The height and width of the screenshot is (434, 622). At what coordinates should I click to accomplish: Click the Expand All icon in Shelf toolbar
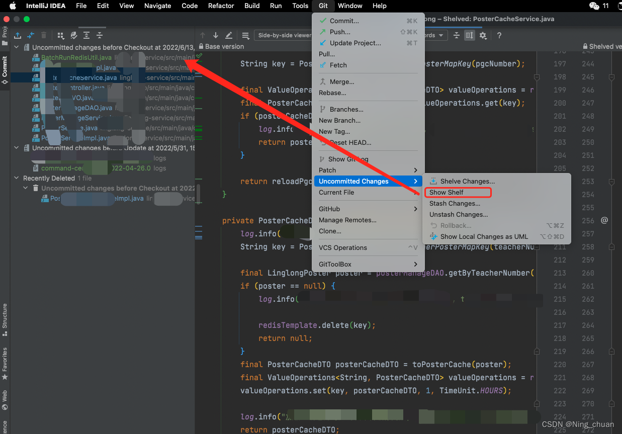[x=86, y=35]
